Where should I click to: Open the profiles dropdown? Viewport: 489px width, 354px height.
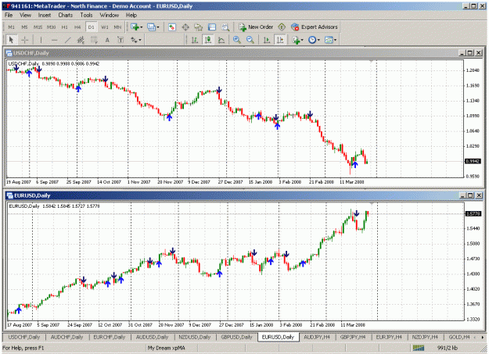coord(153,27)
